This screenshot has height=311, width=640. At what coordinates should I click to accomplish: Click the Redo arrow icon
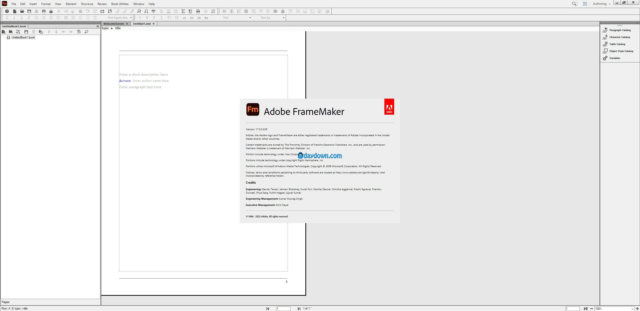click(95, 11)
